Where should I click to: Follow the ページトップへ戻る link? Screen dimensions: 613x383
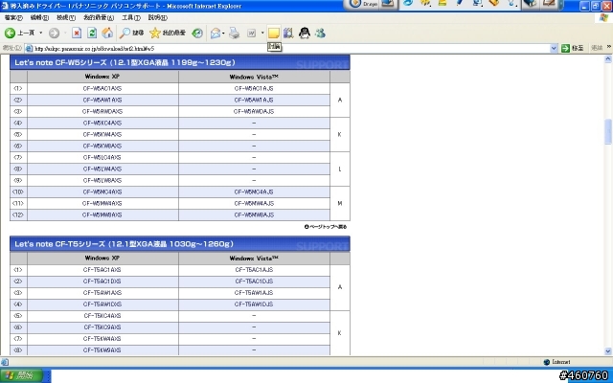pos(326,227)
